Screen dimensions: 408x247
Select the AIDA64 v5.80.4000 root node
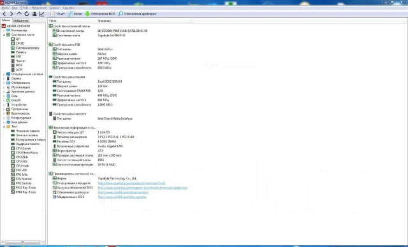[x=15, y=26]
